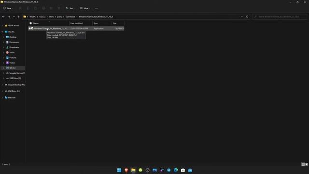The height and width of the screenshot is (174, 309).
Task: Click the Refresh button
Action: (x=247, y=17)
